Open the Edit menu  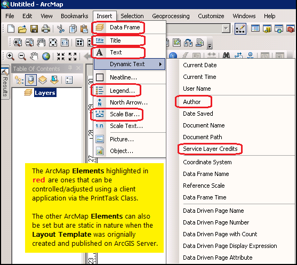coord(27,16)
